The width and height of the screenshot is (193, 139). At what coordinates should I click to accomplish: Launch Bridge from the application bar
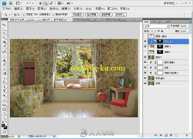pos(11,3)
